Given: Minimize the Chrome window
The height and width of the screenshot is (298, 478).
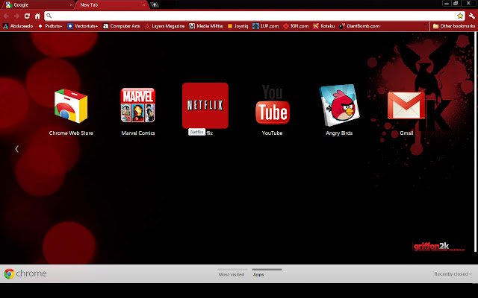Looking at the screenshot, I should pyautogui.click(x=447, y=3).
